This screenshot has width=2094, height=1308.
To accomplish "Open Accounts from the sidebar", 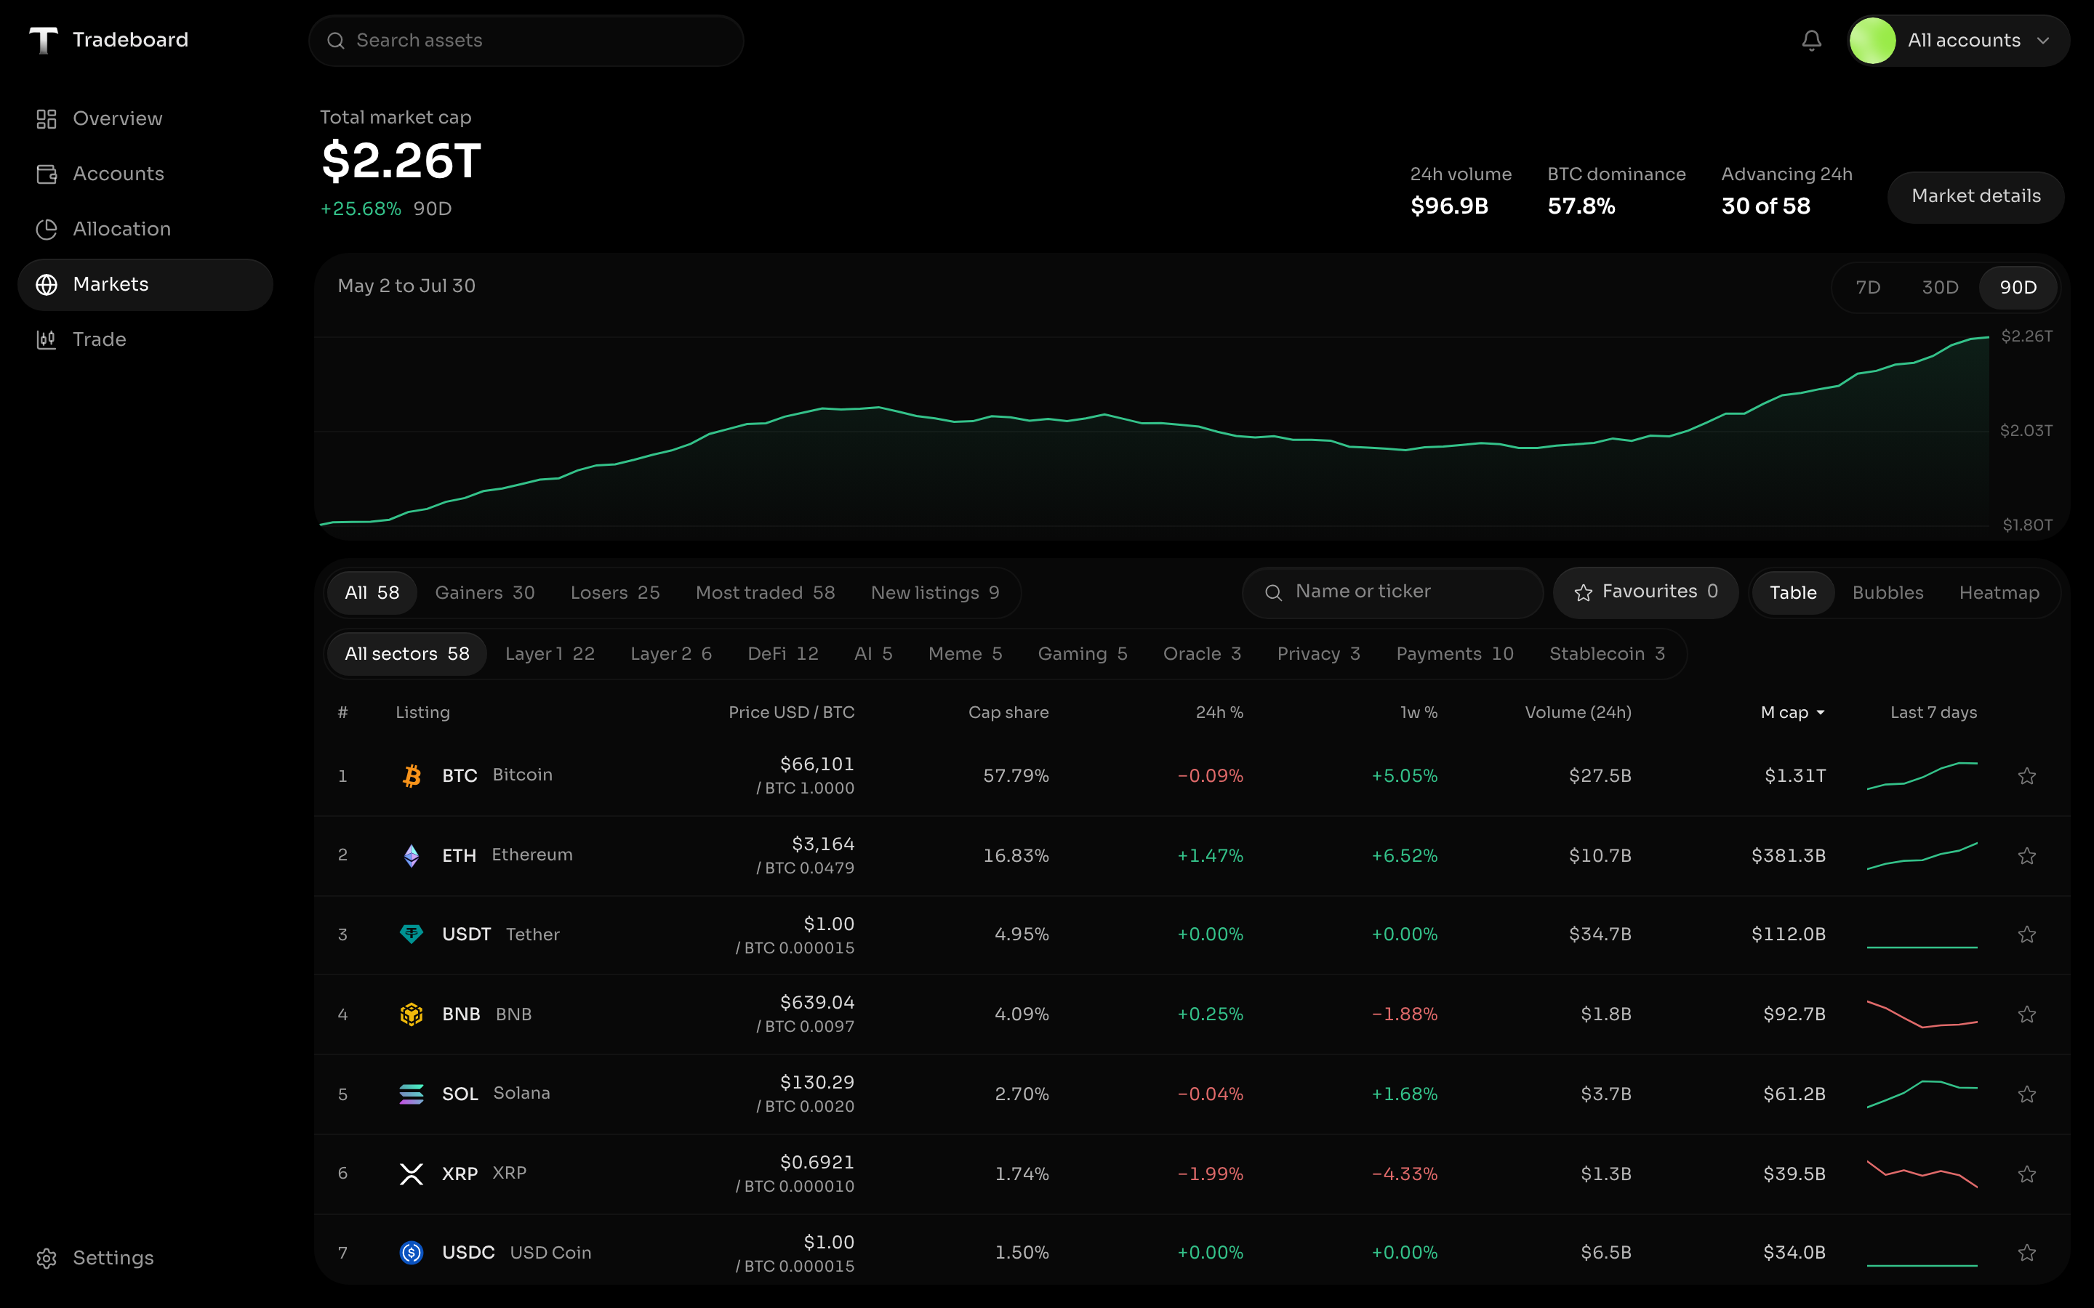I will tap(145, 174).
